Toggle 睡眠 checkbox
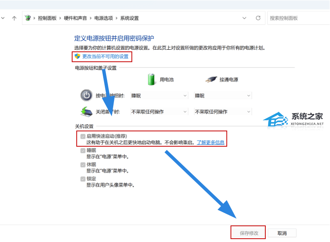The height and width of the screenshot is (242, 330). click(83, 150)
